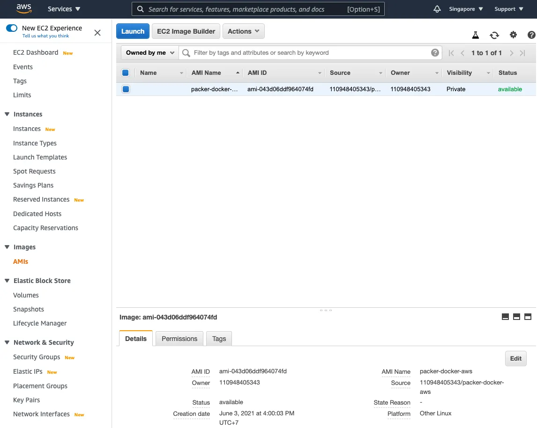Open Snapshots in sidebar
Viewport: 537px width, 428px height.
pos(29,309)
